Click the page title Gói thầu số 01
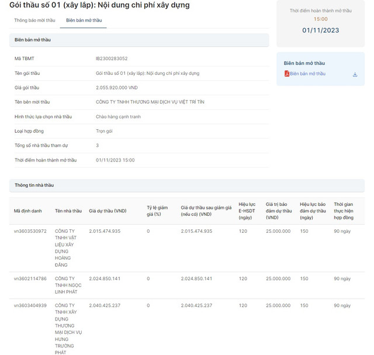The width and height of the screenshot is (374, 355). pyautogui.click(x=99, y=5)
